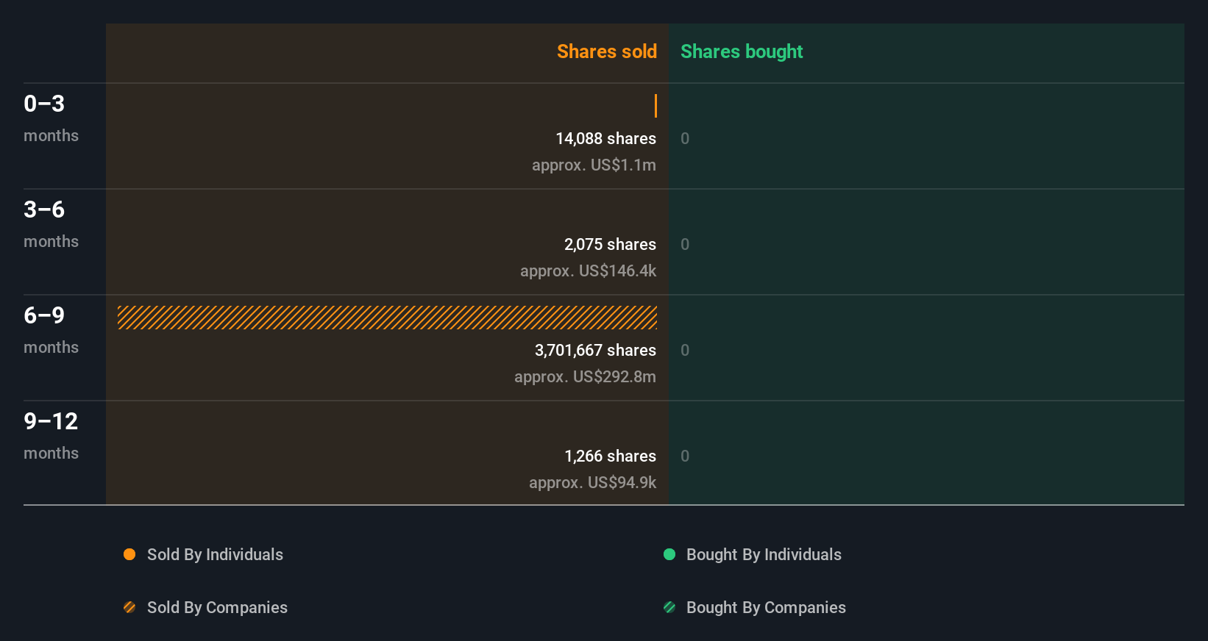Click the bought 0 in 9–12 months row

pos(685,456)
